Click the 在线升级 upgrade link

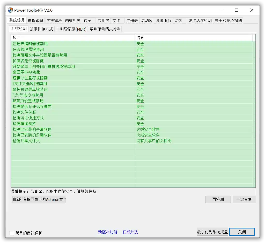pos(130,232)
